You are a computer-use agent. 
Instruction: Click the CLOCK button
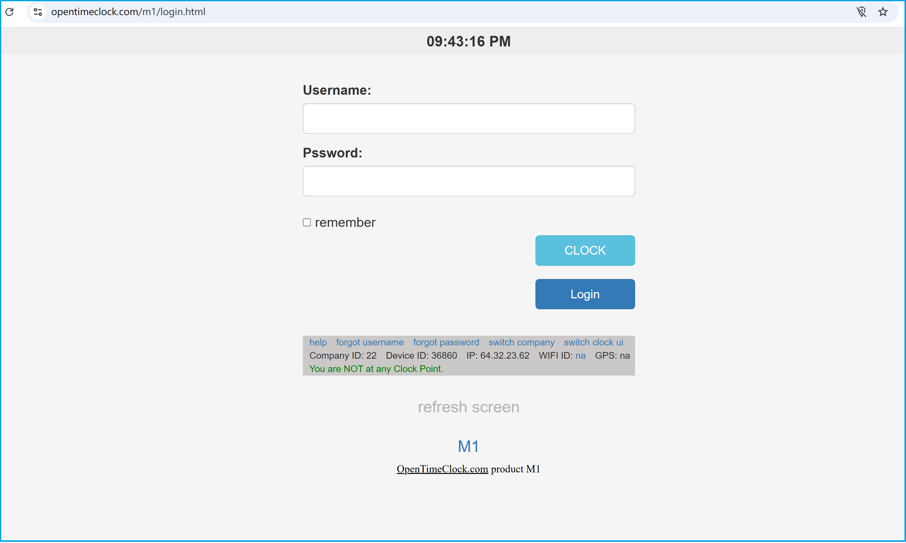584,250
